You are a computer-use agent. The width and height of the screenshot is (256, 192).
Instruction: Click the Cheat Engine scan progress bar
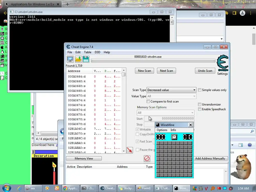click(153, 60)
